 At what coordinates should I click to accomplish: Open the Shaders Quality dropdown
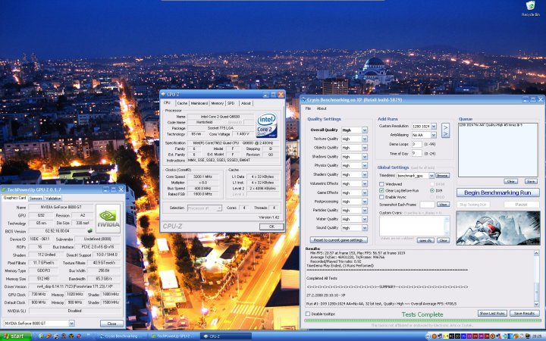(x=365, y=175)
